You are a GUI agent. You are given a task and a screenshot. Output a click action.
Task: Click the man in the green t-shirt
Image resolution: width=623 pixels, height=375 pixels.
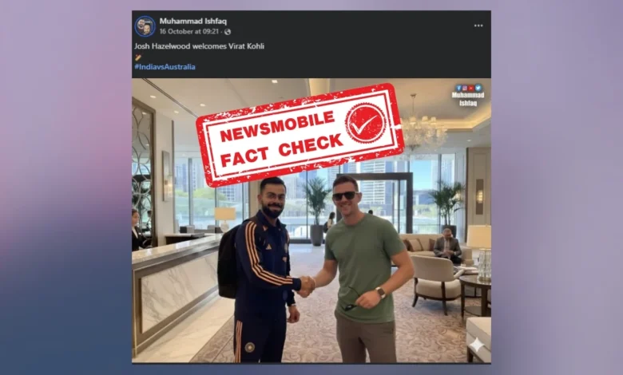[363, 269]
